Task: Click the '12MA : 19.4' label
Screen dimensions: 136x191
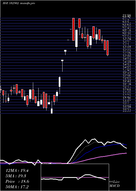Action: pos(17,171)
